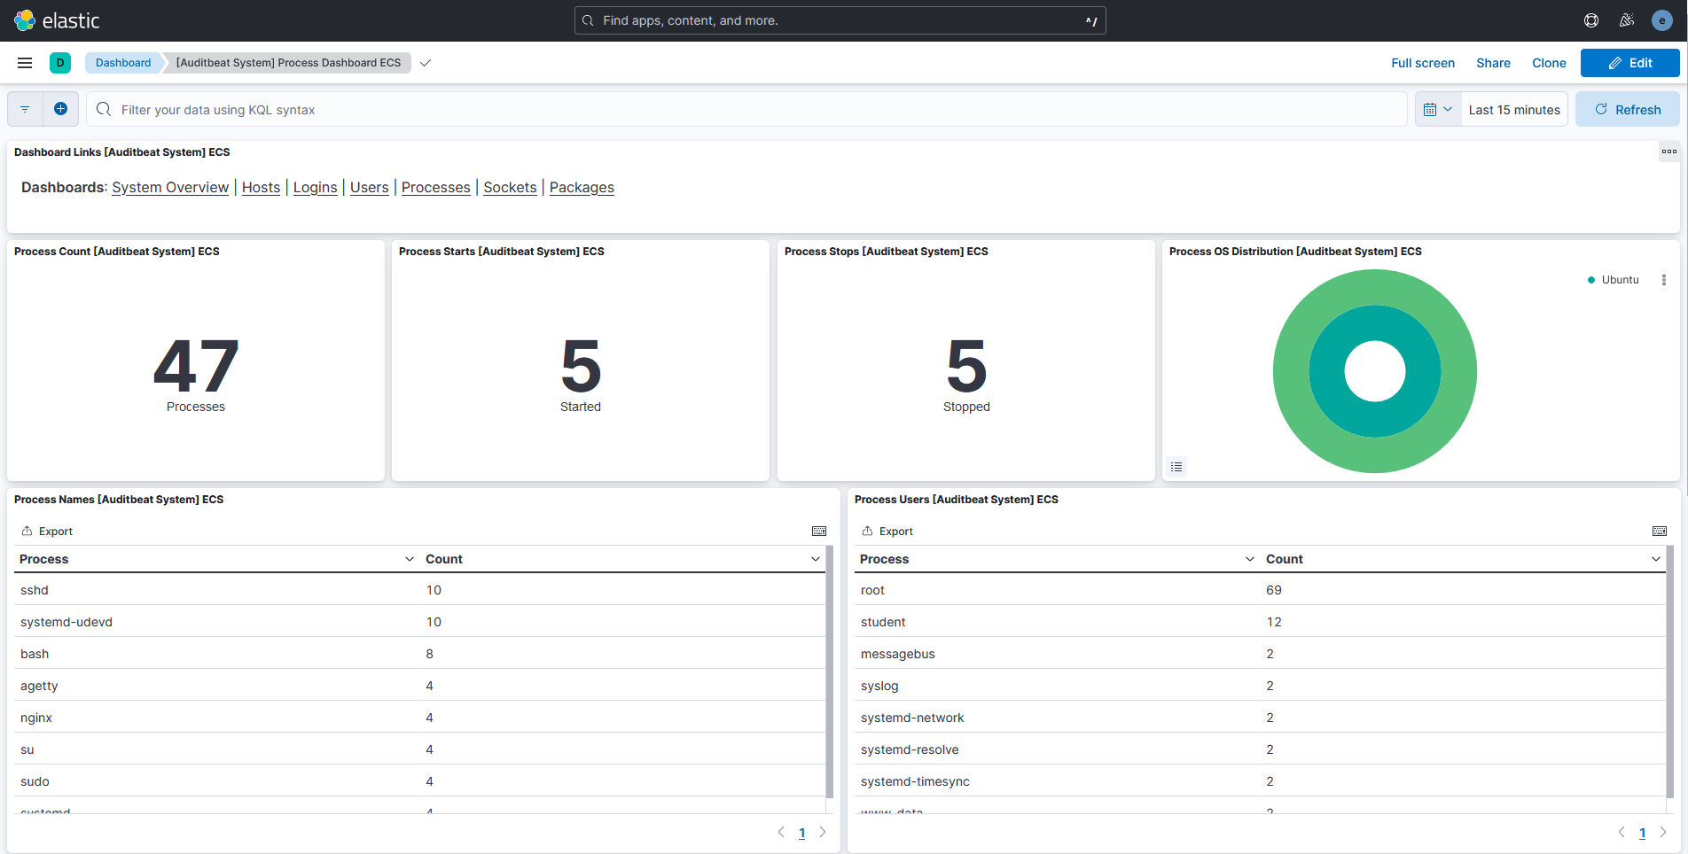Image resolution: width=1688 pixels, height=854 pixels.
Task: Open the user avatar menu labeled e
Action: (x=1661, y=19)
